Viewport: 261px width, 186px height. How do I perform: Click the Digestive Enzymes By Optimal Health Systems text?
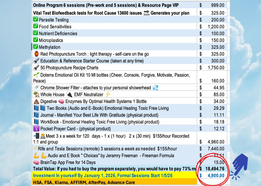click(93, 101)
